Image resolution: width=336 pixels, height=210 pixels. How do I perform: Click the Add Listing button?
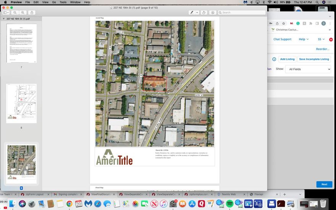tap(287, 59)
